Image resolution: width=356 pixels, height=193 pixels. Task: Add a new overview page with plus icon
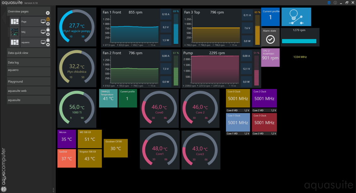coord(48,13)
